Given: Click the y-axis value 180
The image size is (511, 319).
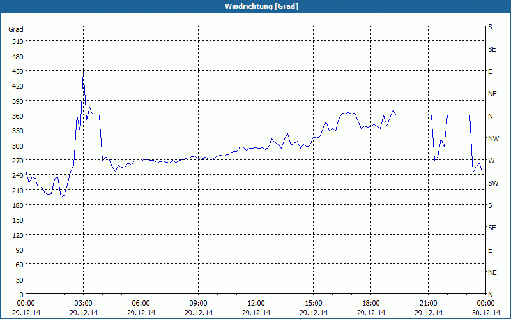Looking at the screenshot, I should (x=18, y=205).
